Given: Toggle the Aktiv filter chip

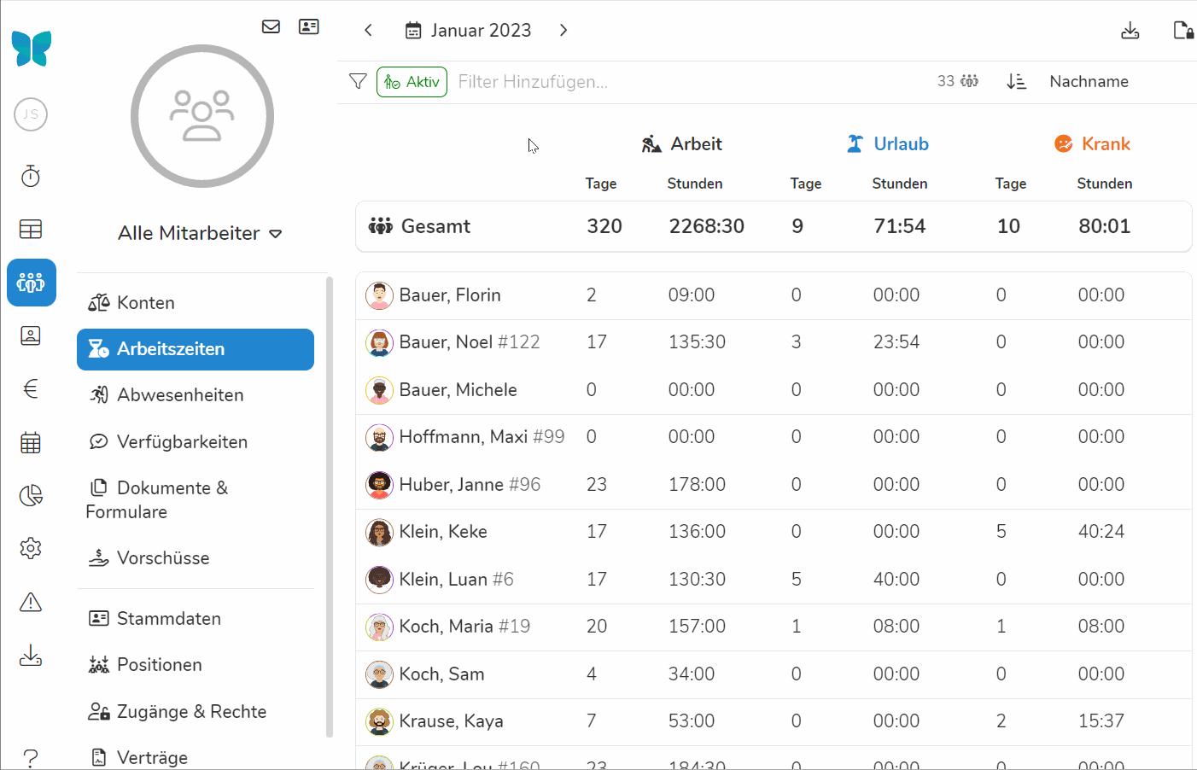Looking at the screenshot, I should pyautogui.click(x=412, y=82).
